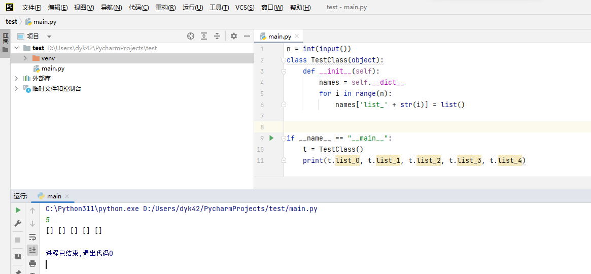Click the PyCharm logo icon in title bar
The width and height of the screenshot is (591, 274).
[x=10, y=7]
